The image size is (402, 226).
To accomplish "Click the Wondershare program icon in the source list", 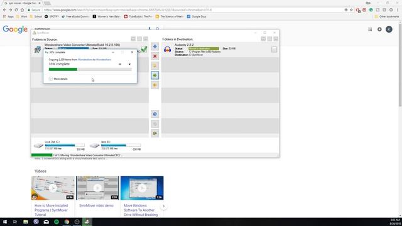I will [38, 50].
